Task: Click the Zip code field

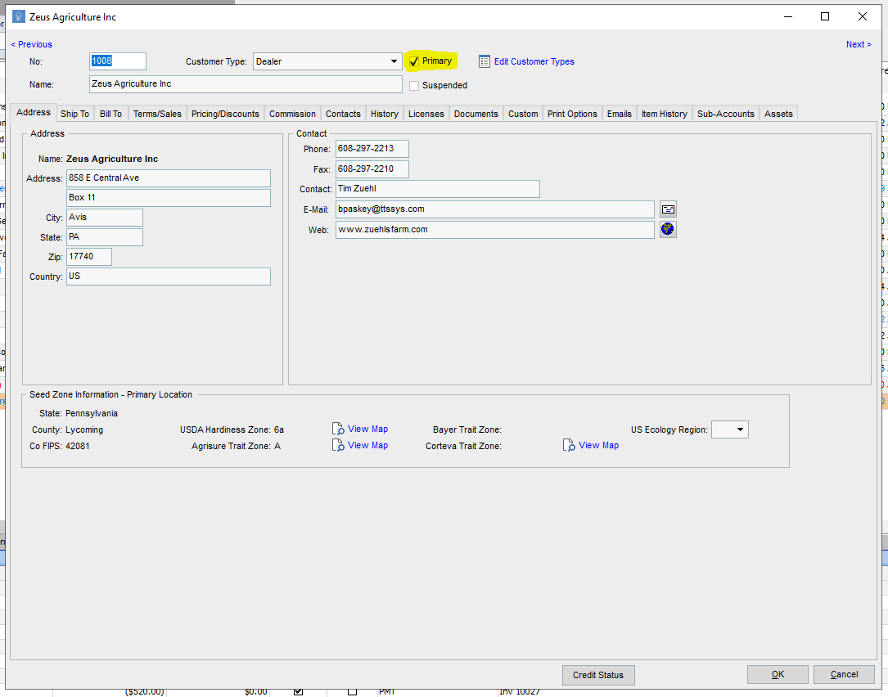Action: (89, 257)
